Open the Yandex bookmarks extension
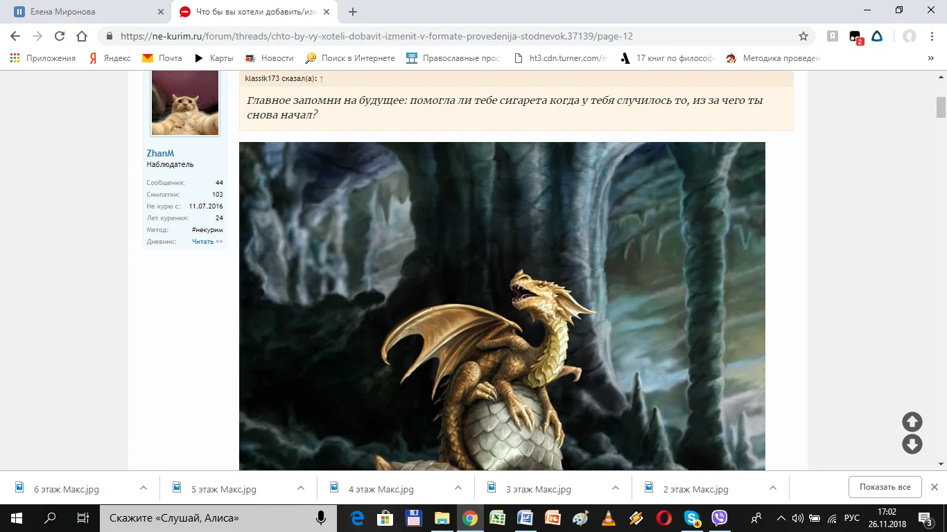Screen dimensions: 947x532 [x=833, y=36]
